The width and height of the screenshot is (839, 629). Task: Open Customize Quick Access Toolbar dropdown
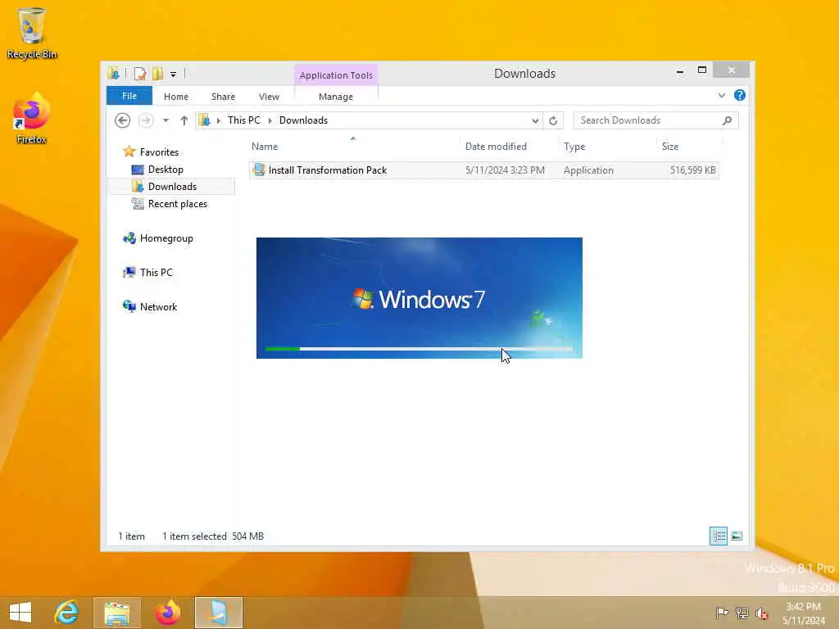(x=174, y=75)
